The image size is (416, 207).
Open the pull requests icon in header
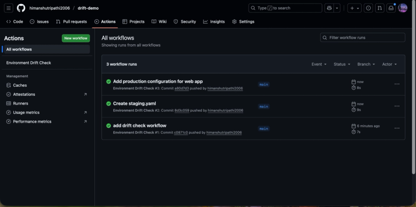tap(379, 8)
